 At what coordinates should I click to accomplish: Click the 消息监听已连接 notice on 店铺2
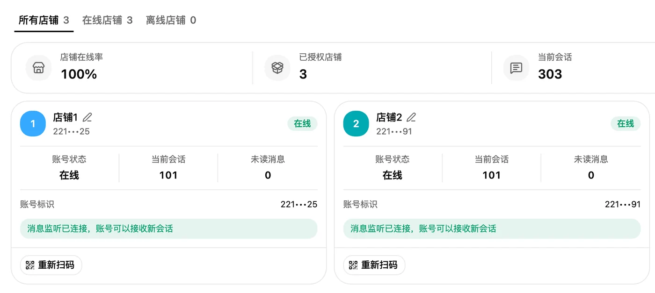492,229
